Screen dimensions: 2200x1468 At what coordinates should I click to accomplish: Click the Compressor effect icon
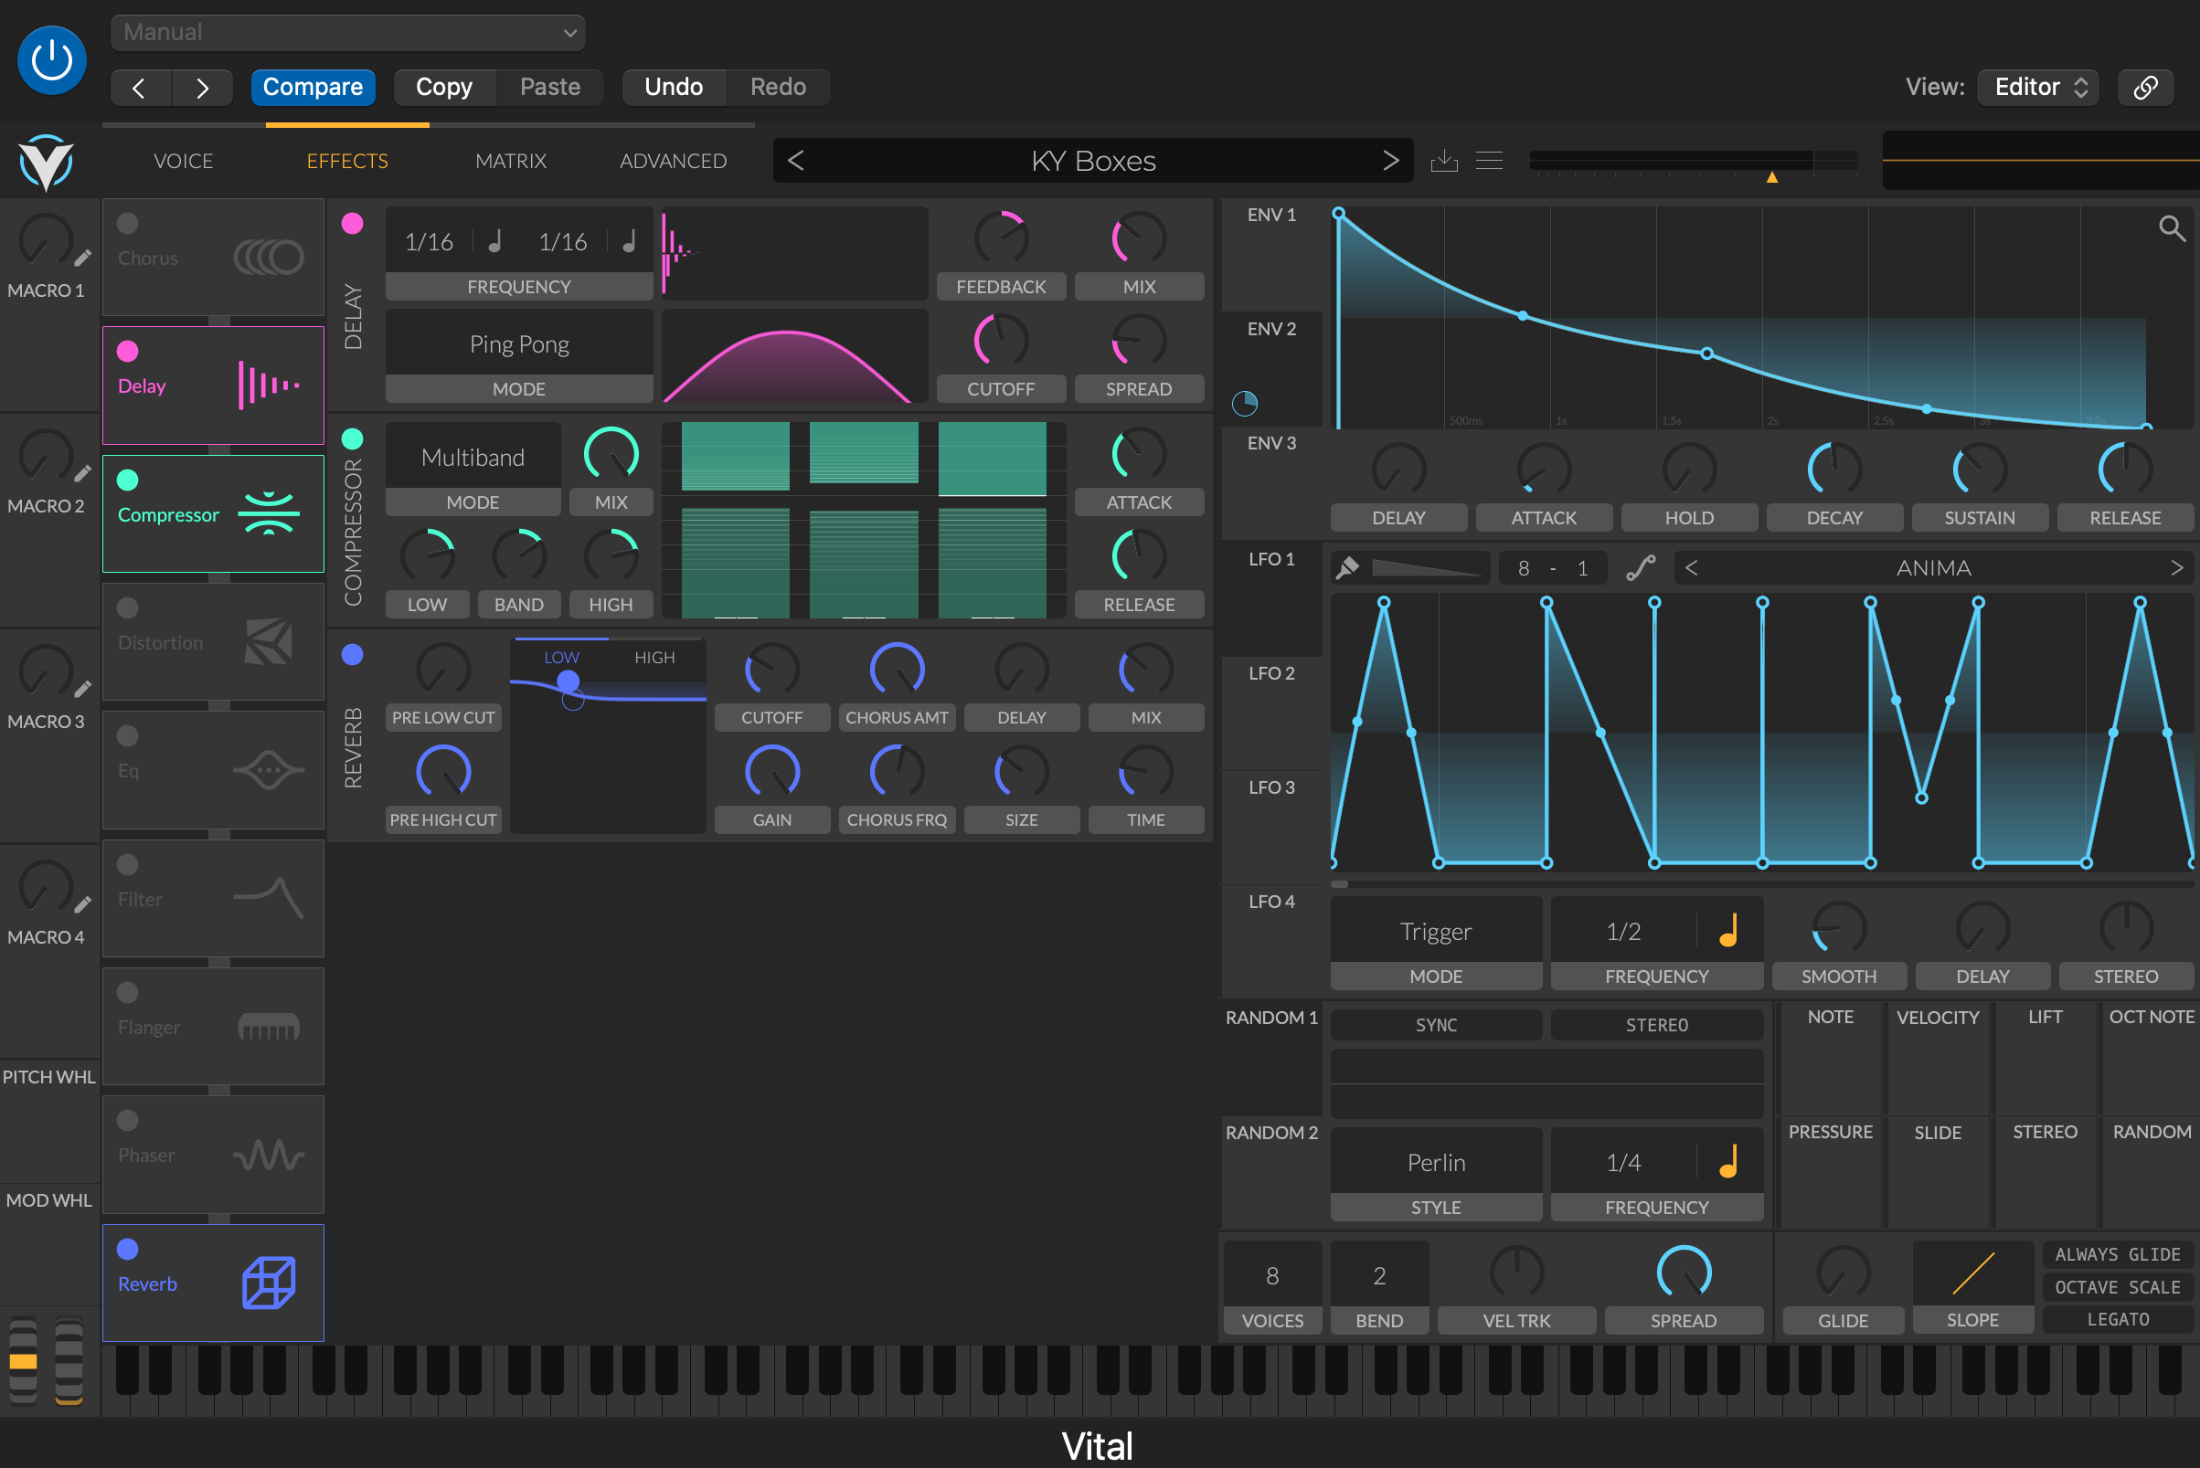pos(268,514)
